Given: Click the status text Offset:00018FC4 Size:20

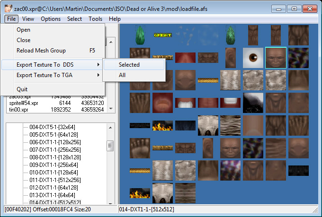Looking at the screenshot, I should click(62, 209).
